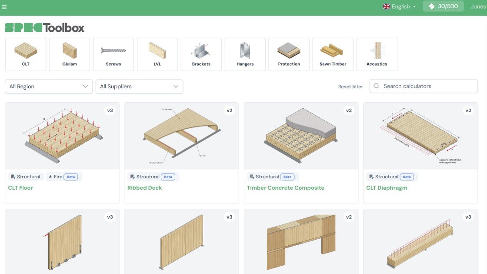
Task: Open the second-row wall with opening thumbnail
Action: (x=301, y=242)
